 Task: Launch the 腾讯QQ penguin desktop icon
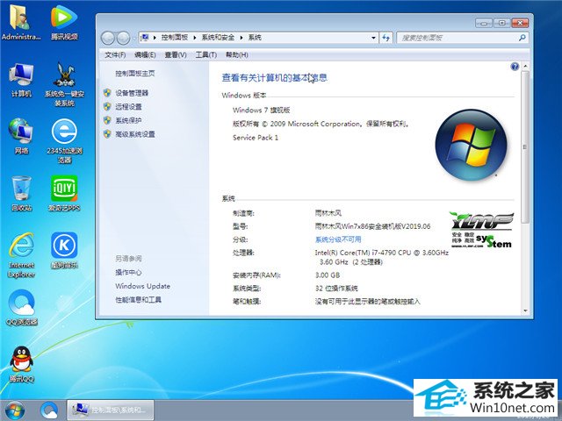tap(21, 365)
